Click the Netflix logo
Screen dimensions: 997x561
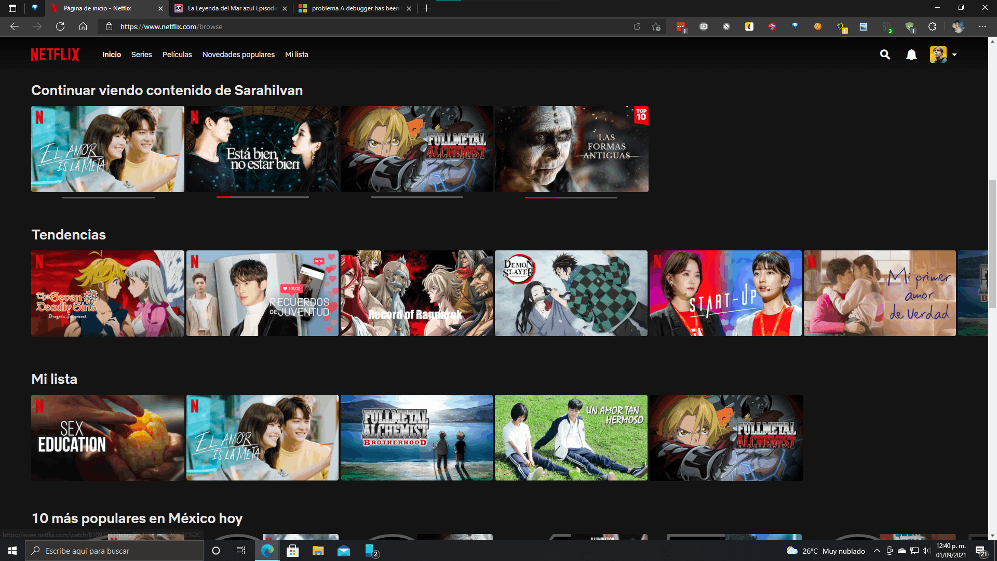(x=55, y=55)
